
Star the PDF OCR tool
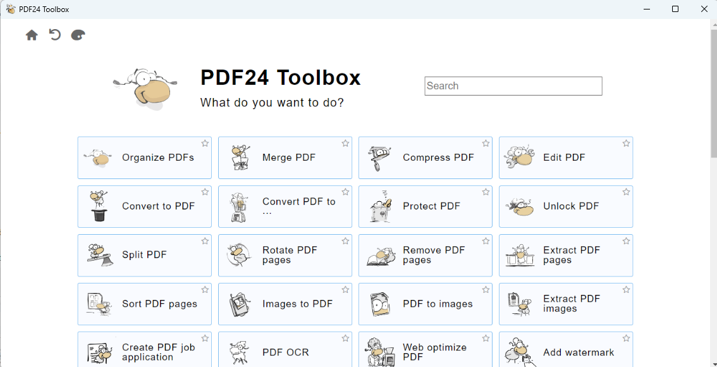(x=346, y=338)
